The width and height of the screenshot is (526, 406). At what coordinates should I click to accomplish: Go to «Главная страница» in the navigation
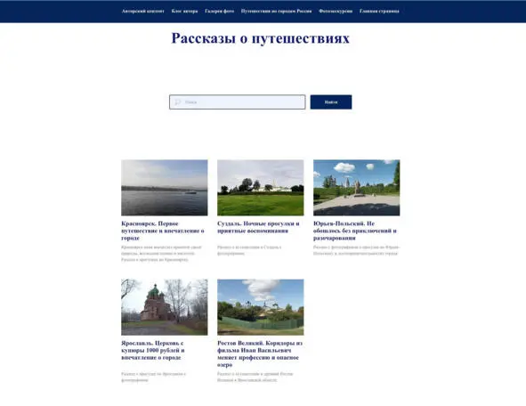(x=379, y=11)
